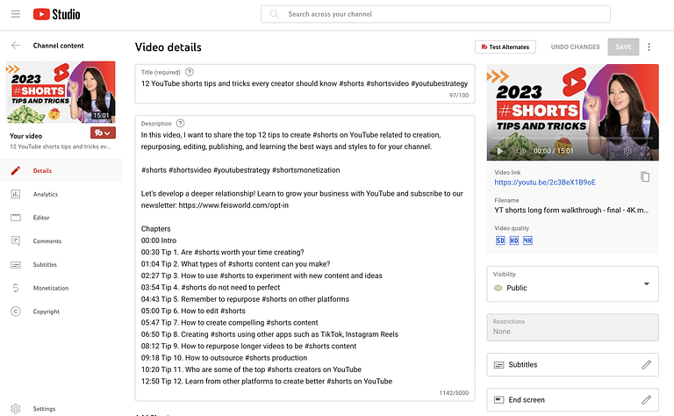
Task: Expand the Visibility dropdown
Action: tap(646, 283)
